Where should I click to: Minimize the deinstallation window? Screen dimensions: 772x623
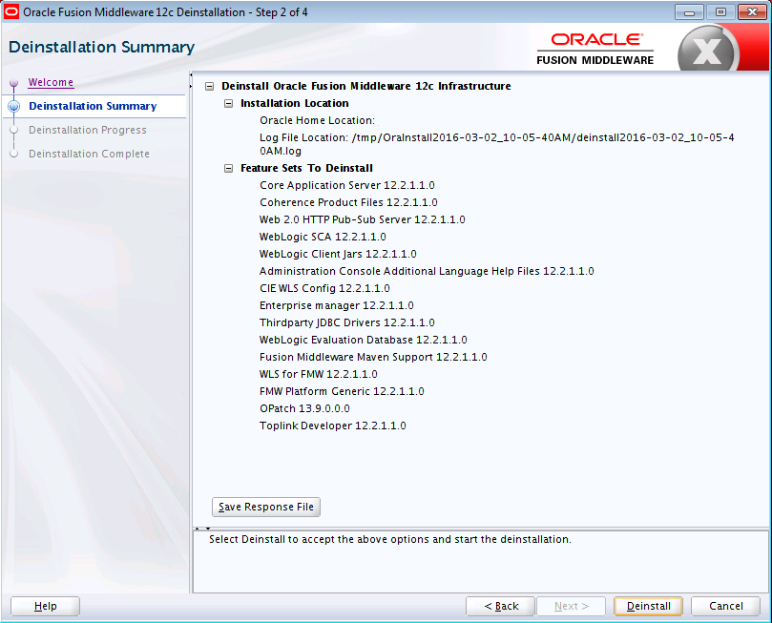(x=689, y=12)
